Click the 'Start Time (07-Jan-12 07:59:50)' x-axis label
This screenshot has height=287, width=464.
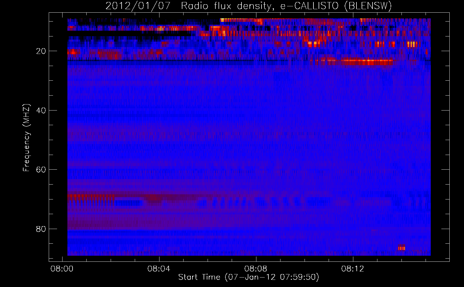click(249, 277)
